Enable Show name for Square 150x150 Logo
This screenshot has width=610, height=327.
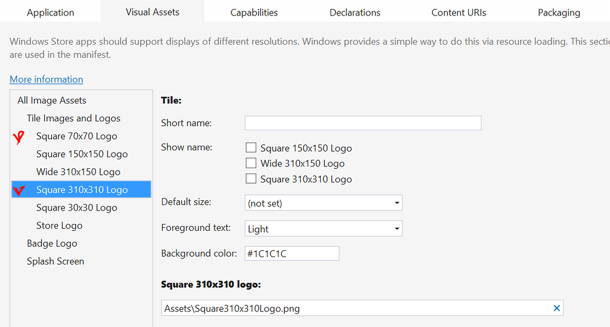(251, 148)
